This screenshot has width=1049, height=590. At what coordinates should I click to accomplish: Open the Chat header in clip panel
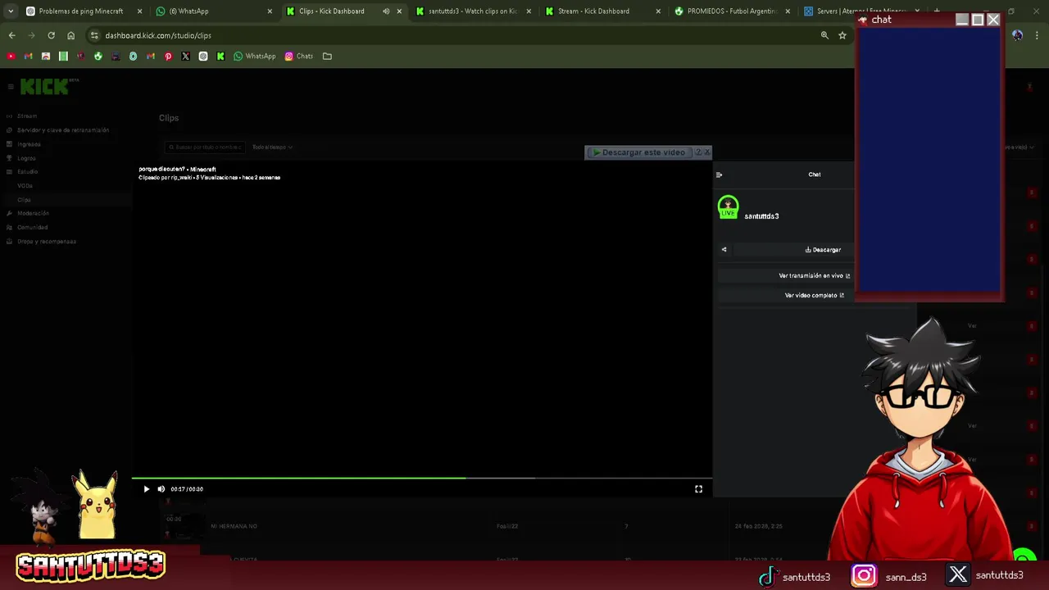815,175
